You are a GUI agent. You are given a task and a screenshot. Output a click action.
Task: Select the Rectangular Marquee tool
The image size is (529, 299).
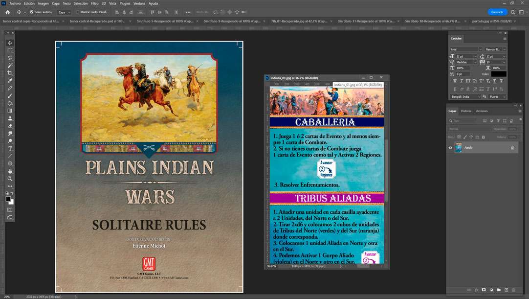(x=10, y=50)
